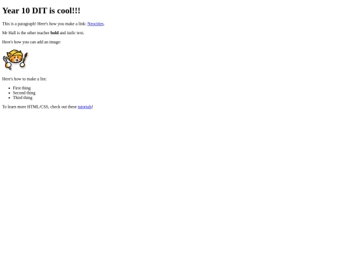343x257 pixels.
Task: Click the bullet before First thing
Action: [9, 88]
